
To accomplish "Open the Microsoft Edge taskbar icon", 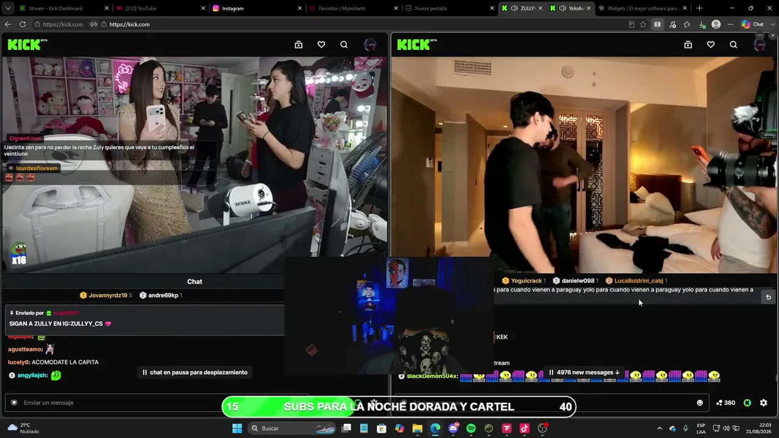I will click(435, 428).
